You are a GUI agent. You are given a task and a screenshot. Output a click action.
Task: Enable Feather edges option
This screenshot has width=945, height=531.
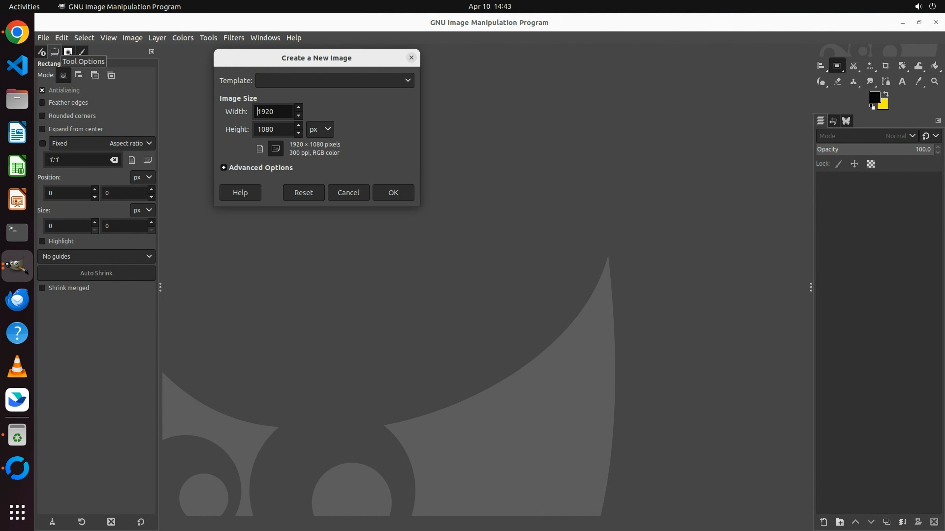click(42, 103)
